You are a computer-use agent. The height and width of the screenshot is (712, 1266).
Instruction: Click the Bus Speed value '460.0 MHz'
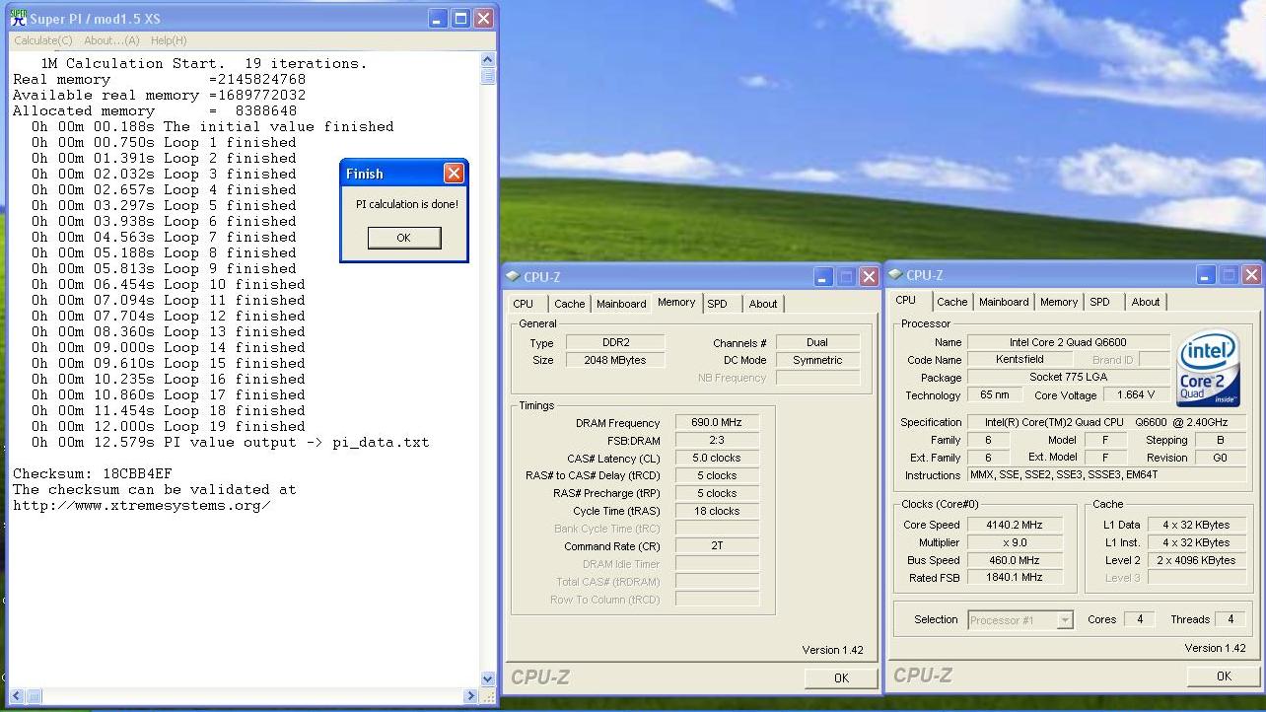tap(1015, 560)
